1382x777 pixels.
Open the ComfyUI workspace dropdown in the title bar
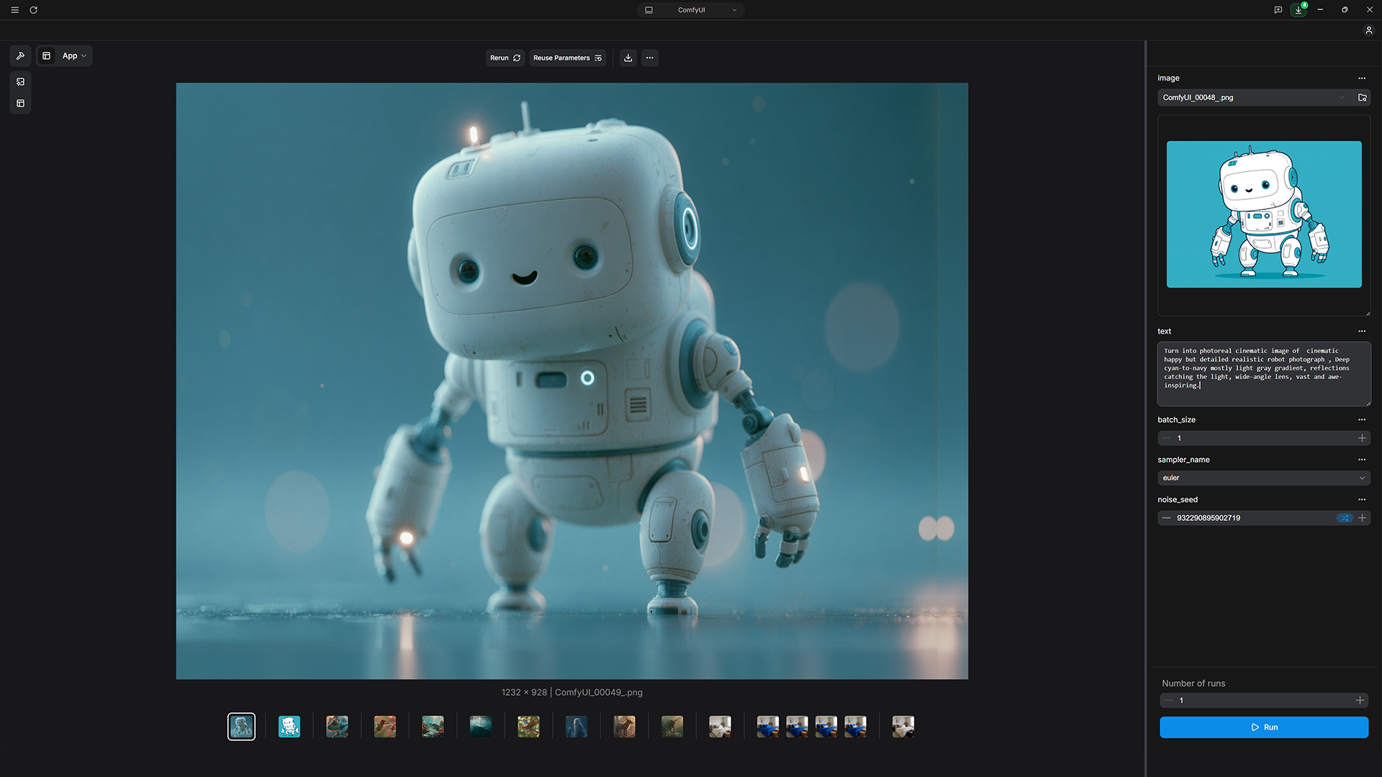691,10
